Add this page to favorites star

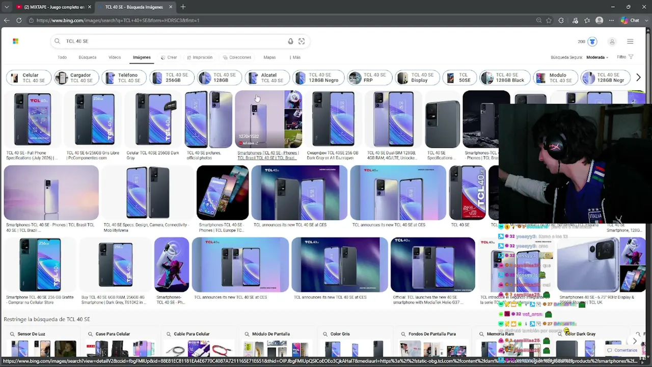coord(549,20)
